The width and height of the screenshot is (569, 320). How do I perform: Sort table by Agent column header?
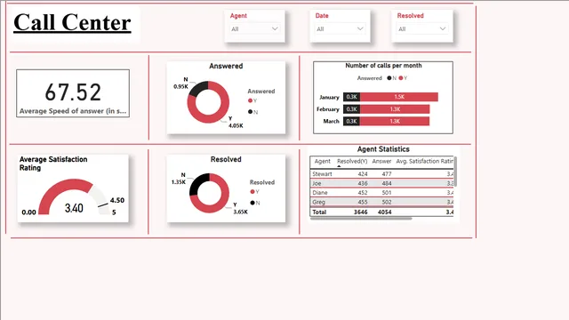[322, 161]
